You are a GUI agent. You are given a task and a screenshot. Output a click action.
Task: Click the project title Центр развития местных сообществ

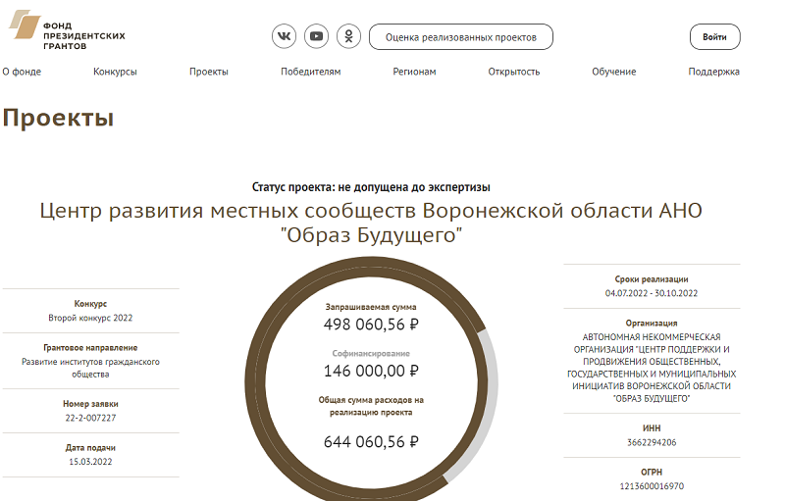[x=371, y=223]
